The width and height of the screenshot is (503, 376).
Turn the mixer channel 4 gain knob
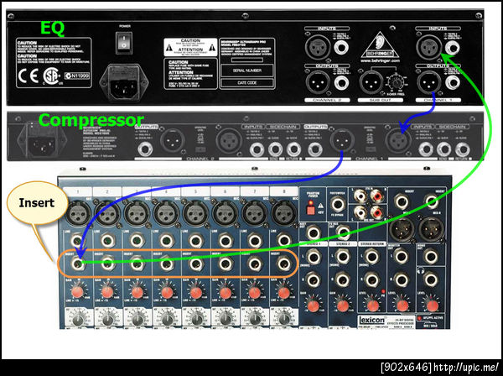166,292
